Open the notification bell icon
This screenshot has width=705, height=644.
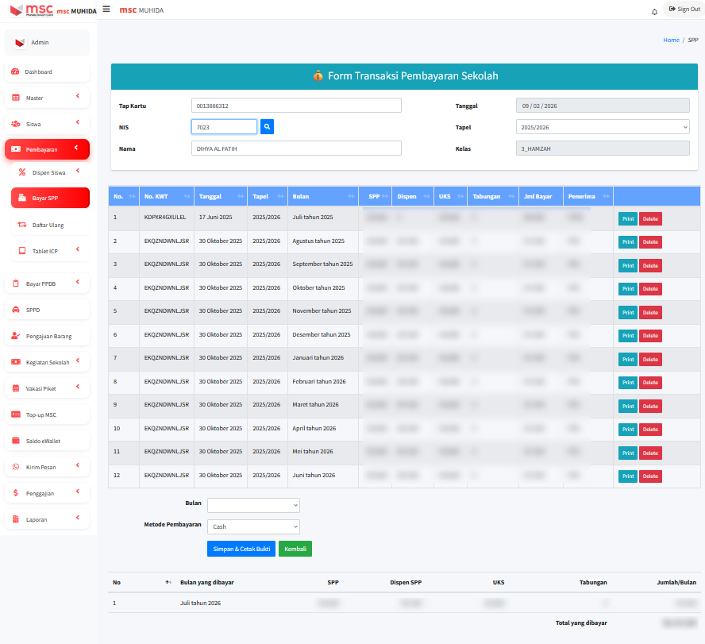coord(654,11)
